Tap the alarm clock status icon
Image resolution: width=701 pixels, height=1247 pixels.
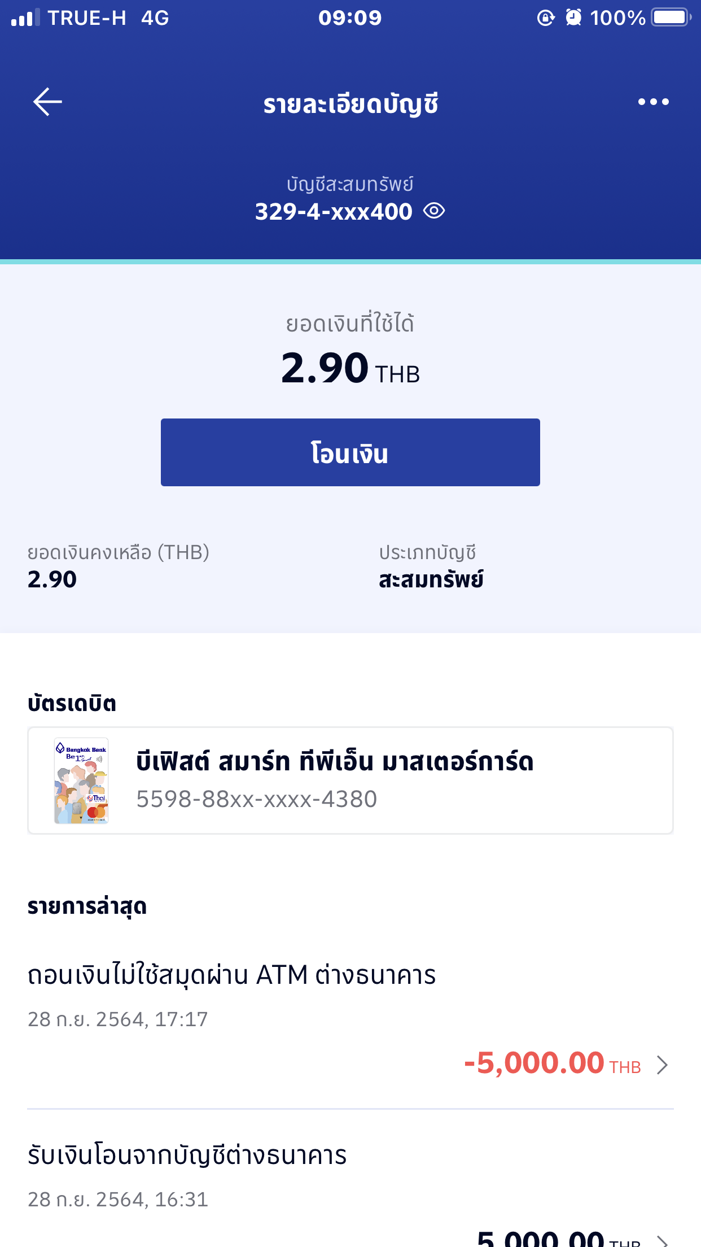coord(573,18)
